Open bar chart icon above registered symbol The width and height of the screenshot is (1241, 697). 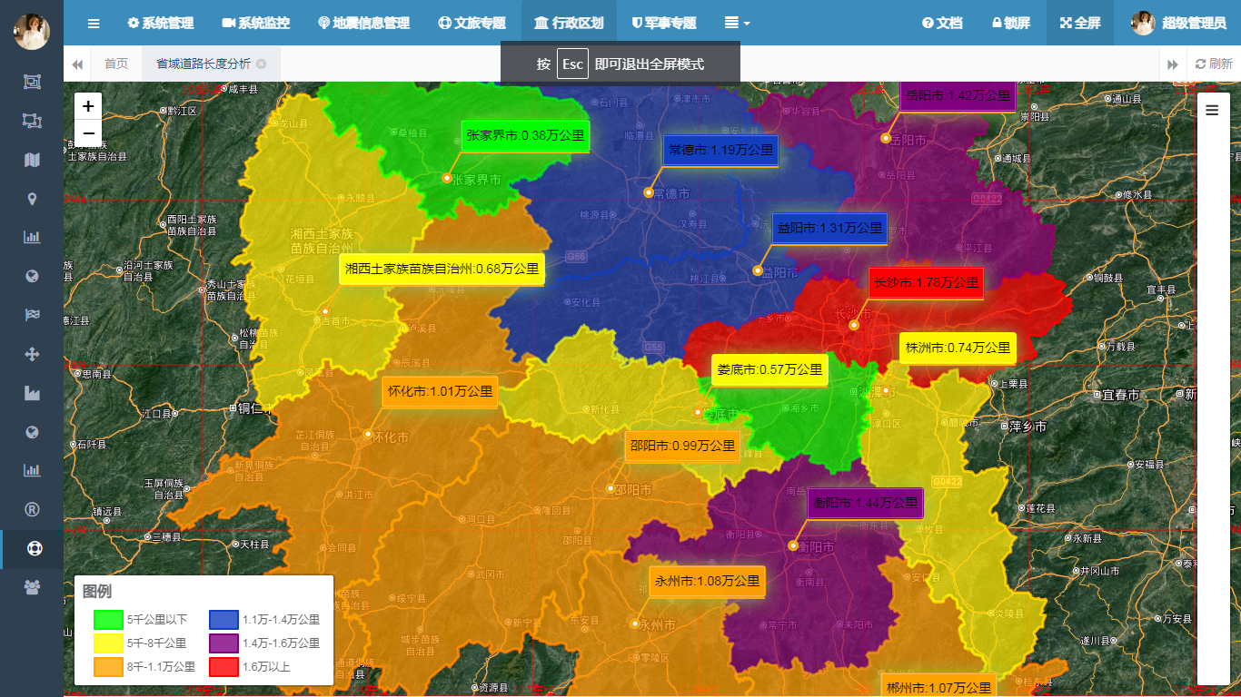point(32,471)
